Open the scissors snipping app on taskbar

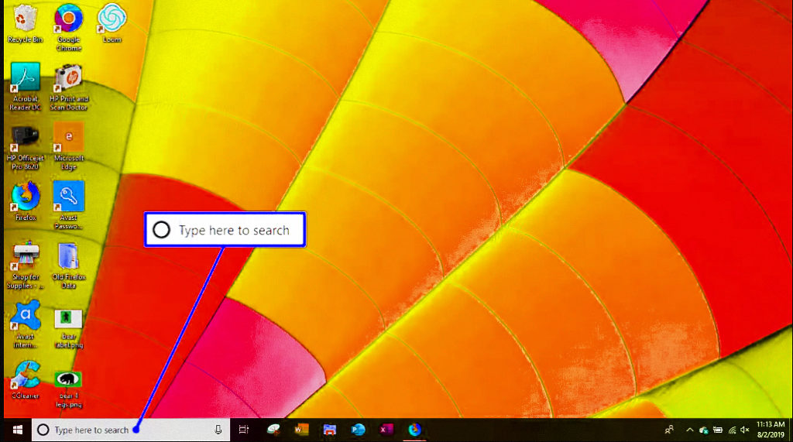click(x=273, y=430)
